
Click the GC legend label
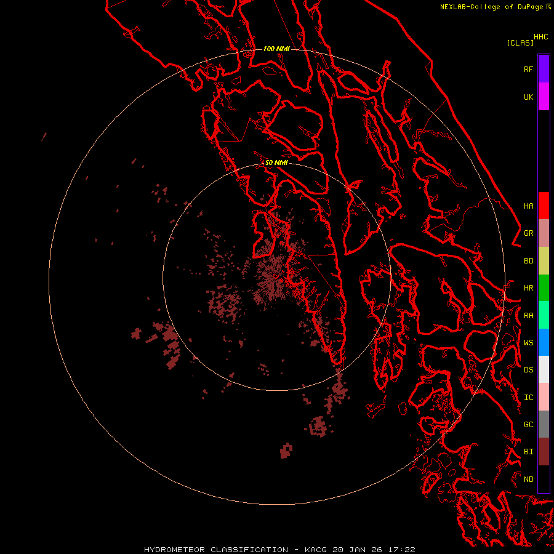point(528,424)
